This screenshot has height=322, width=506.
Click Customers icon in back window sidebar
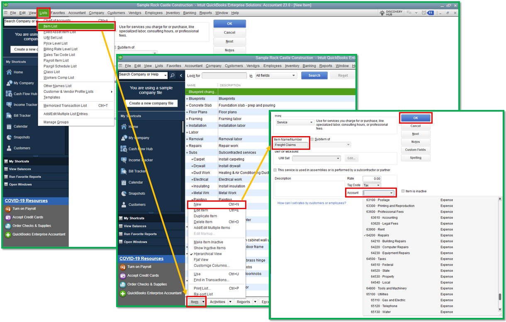(x=9, y=148)
